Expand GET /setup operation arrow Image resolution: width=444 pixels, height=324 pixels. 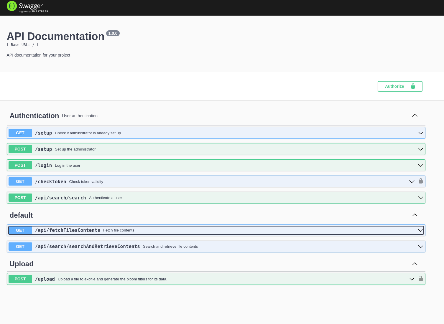[421, 133]
